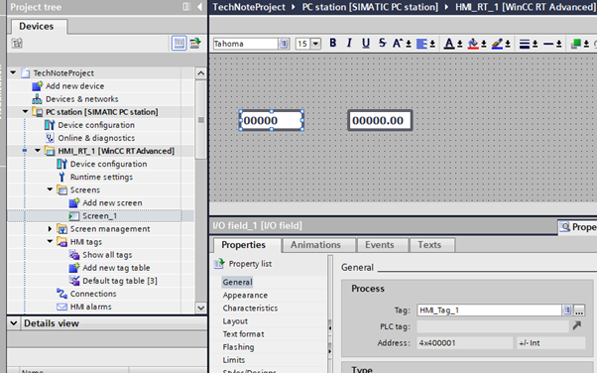Image resolution: width=597 pixels, height=373 pixels.
Task: Click the Property list icon
Action: click(219, 264)
